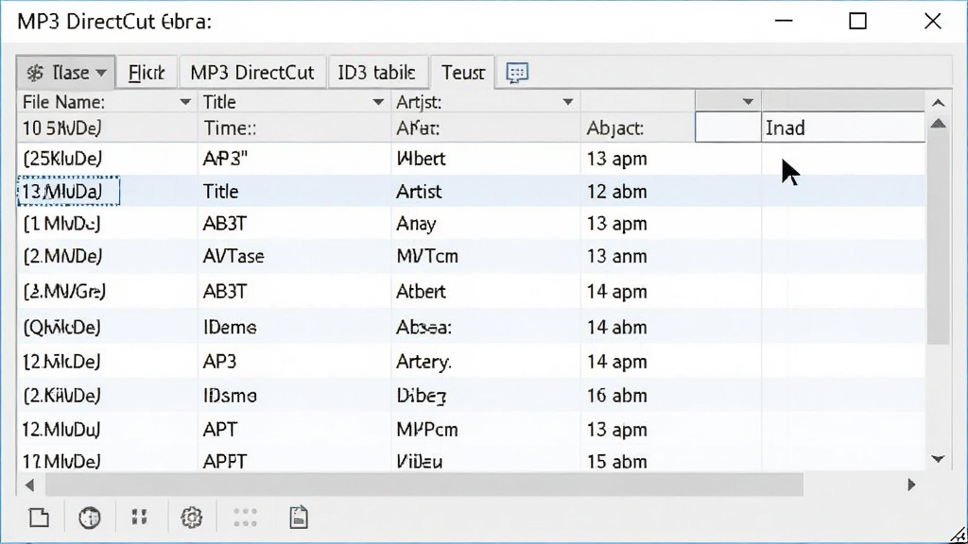Click the Abjact: header cell
968x544 pixels.
point(638,127)
